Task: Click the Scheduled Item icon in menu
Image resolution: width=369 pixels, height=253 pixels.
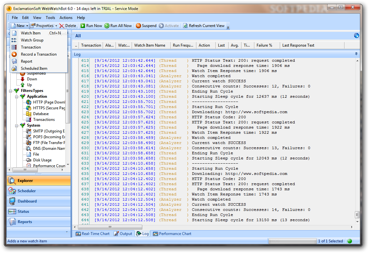Action: coord(14,68)
